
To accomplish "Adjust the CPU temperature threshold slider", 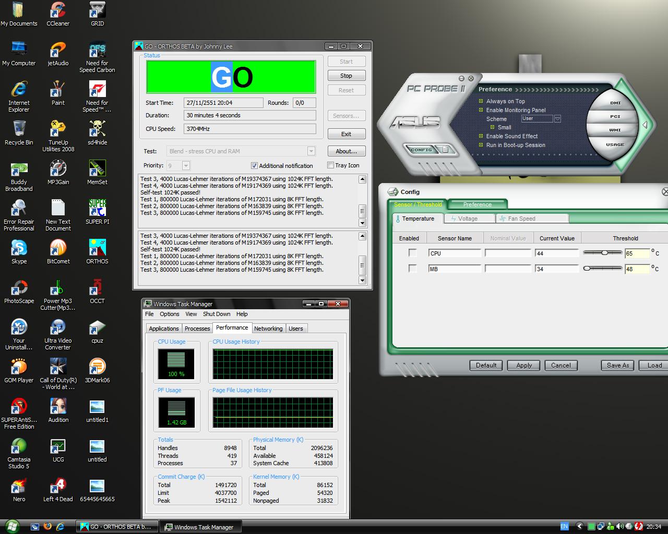I will pyautogui.click(x=604, y=252).
